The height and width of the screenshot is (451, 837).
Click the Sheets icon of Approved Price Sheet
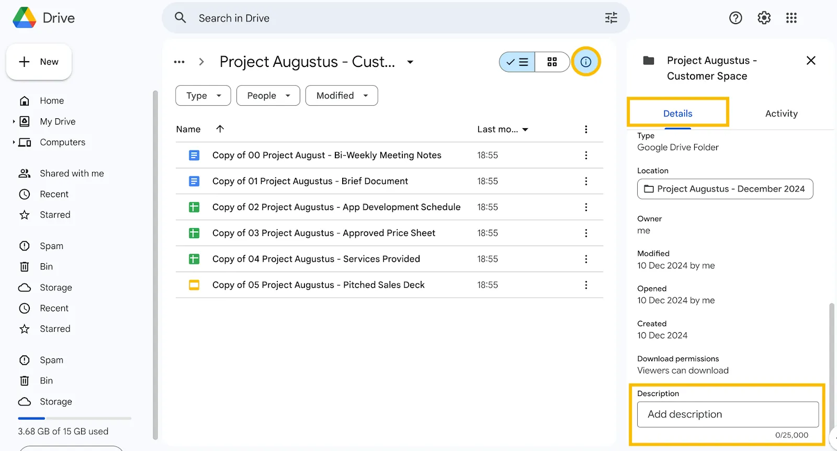coord(194,233)
